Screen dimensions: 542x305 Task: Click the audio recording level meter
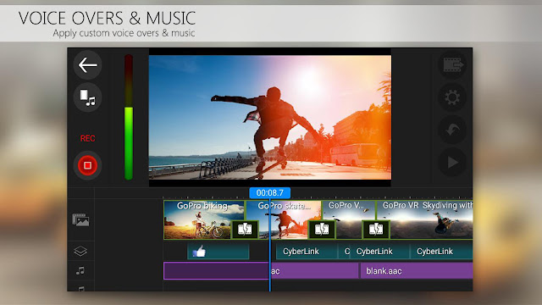tap(129, 117)
